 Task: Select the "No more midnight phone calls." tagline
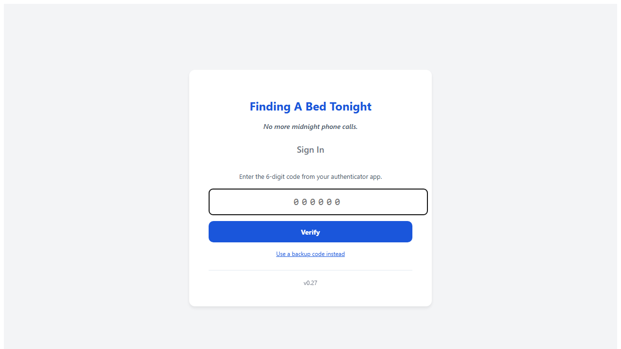(x=310, y=127)
